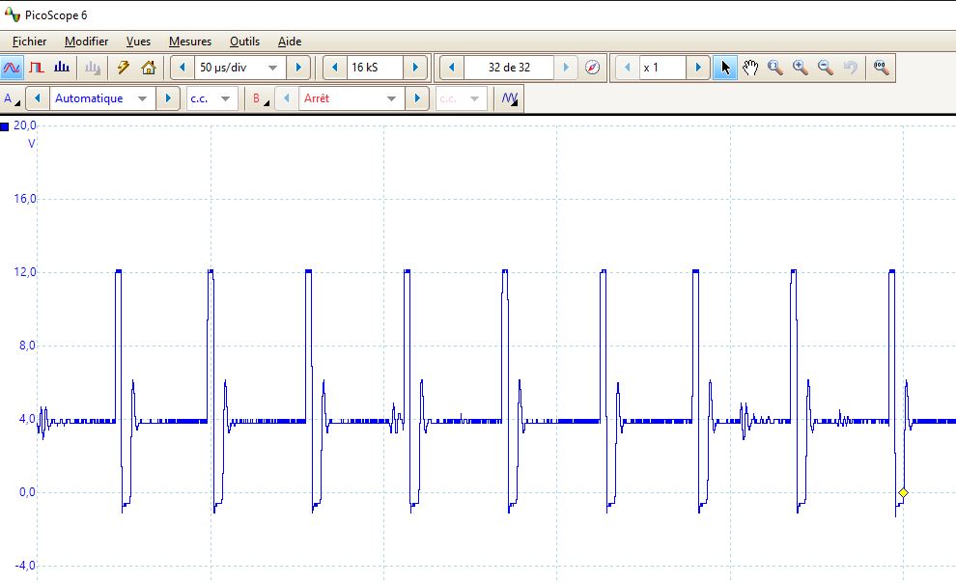Screen dimensions: 956x583
Task: Open channel B options button
Action: click(x=261, y=98)
